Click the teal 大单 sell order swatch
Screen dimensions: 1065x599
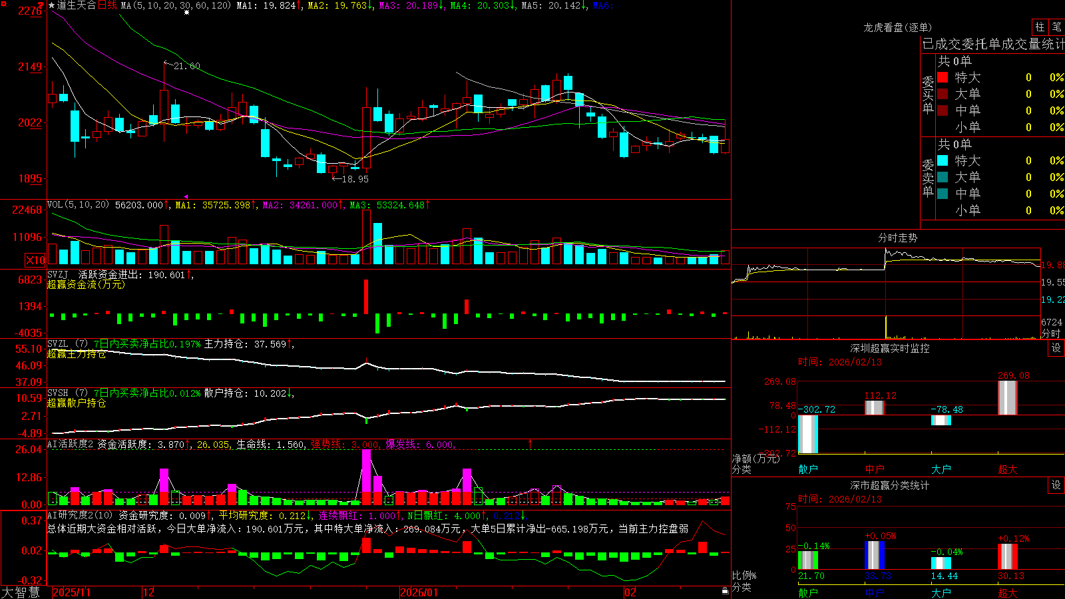pos(943,177)
